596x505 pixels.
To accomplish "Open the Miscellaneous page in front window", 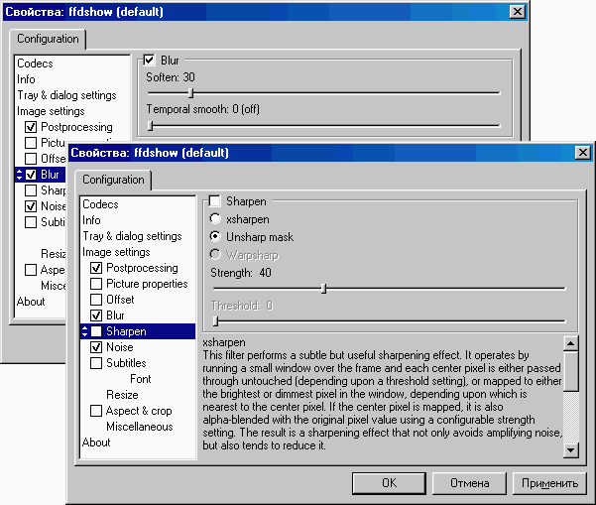I will (140, 427).
